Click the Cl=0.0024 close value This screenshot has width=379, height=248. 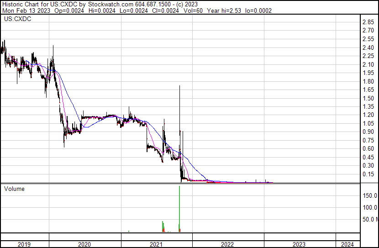(166, 11)
